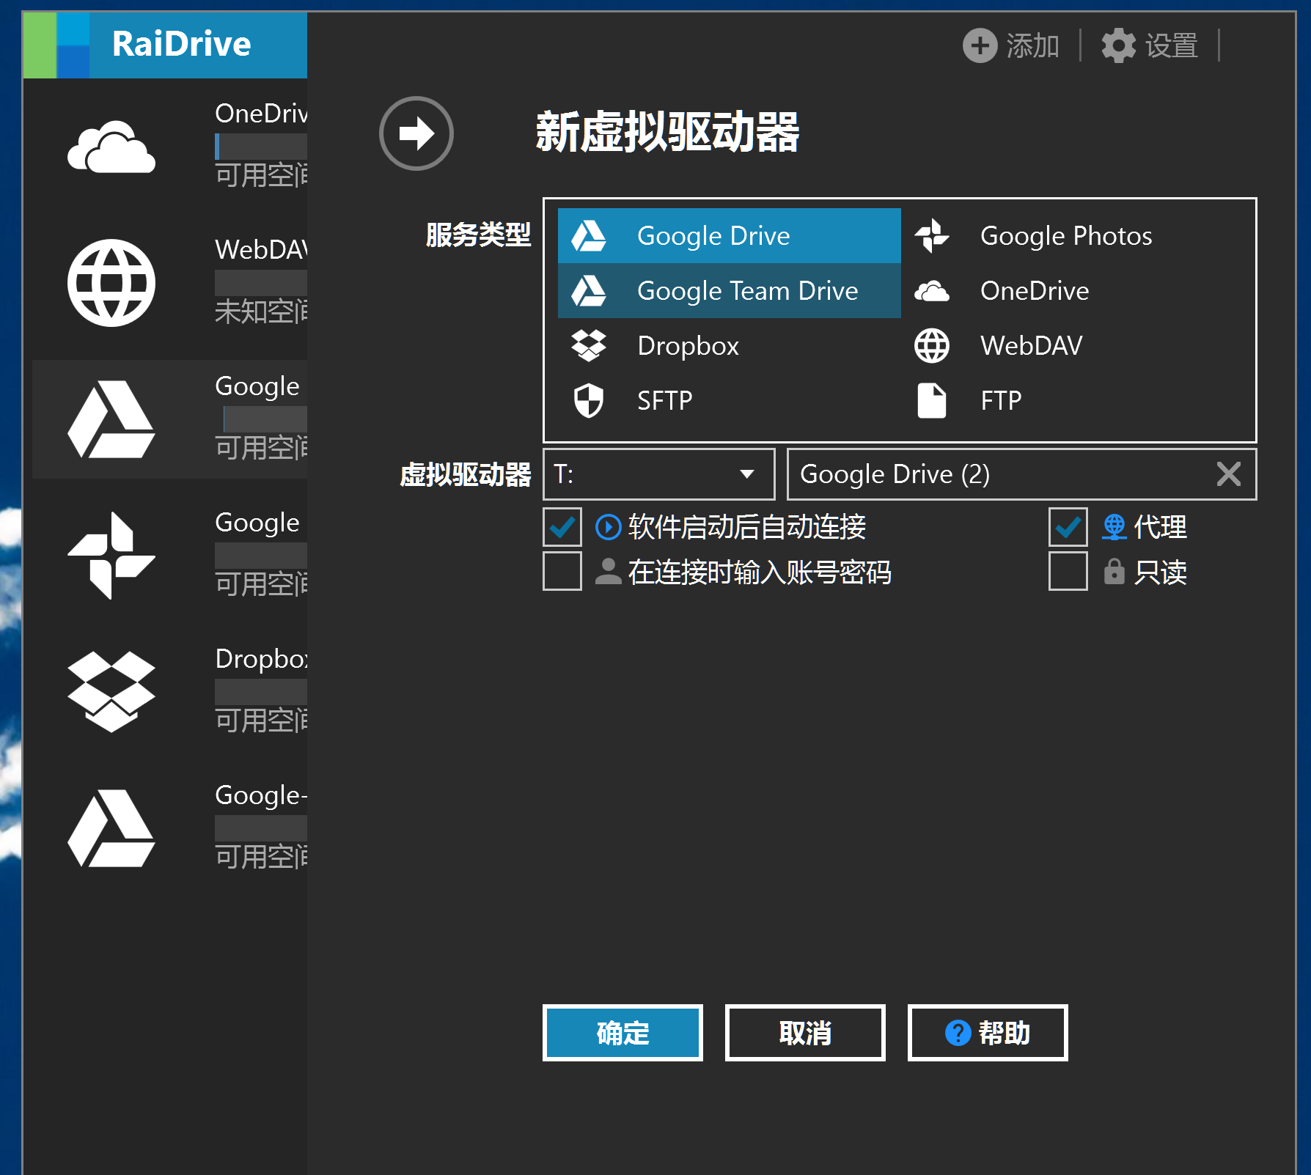Open the 帮助 help button
This screenshot has width=1311, height=1175.
[987, 1033]
